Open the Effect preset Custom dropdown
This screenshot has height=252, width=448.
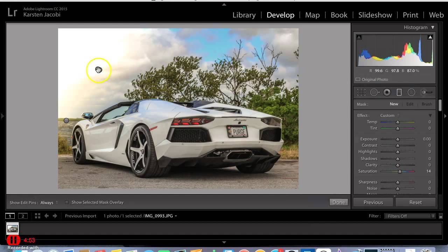pos(390,115)
